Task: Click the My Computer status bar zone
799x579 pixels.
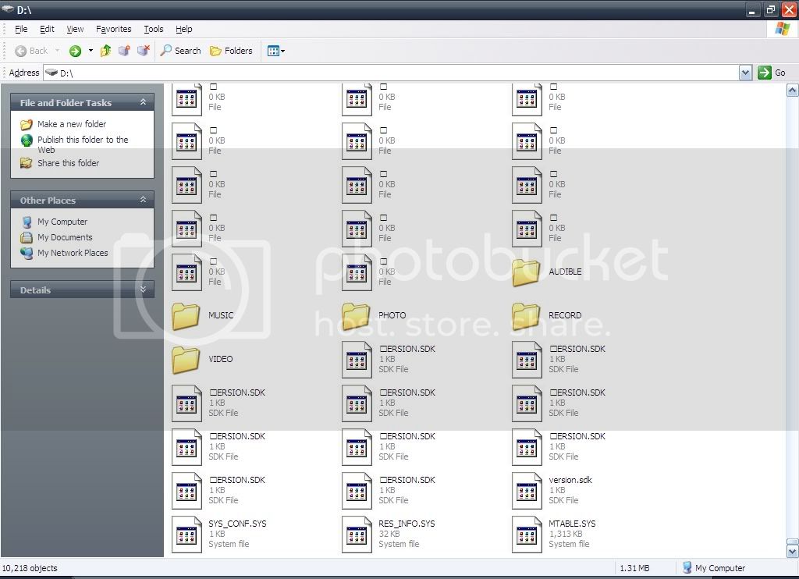Action: [713, 568]
